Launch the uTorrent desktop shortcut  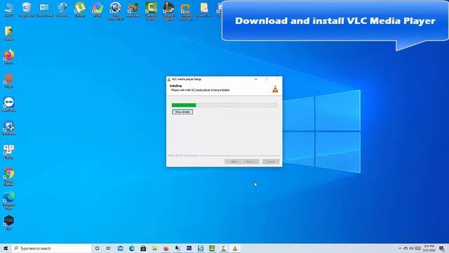[x=79, y=9]
